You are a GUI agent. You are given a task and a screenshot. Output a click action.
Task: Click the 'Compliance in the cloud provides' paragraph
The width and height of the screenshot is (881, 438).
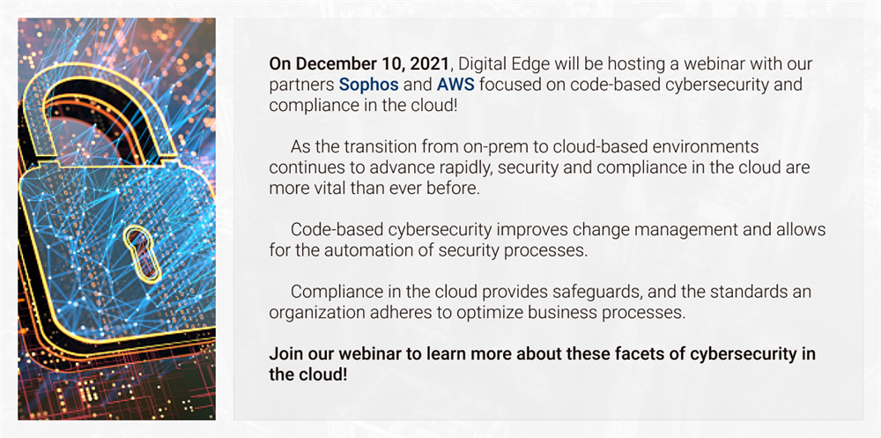[540, 302]
